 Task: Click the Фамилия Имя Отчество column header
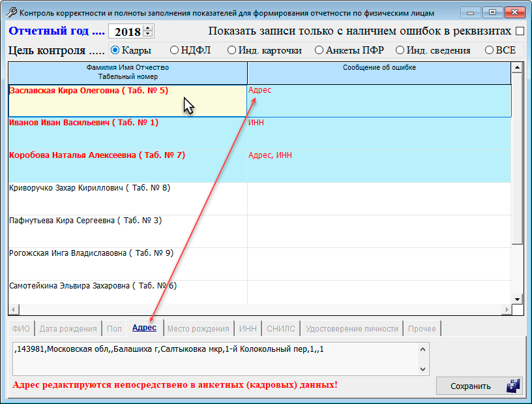(128, 72)
